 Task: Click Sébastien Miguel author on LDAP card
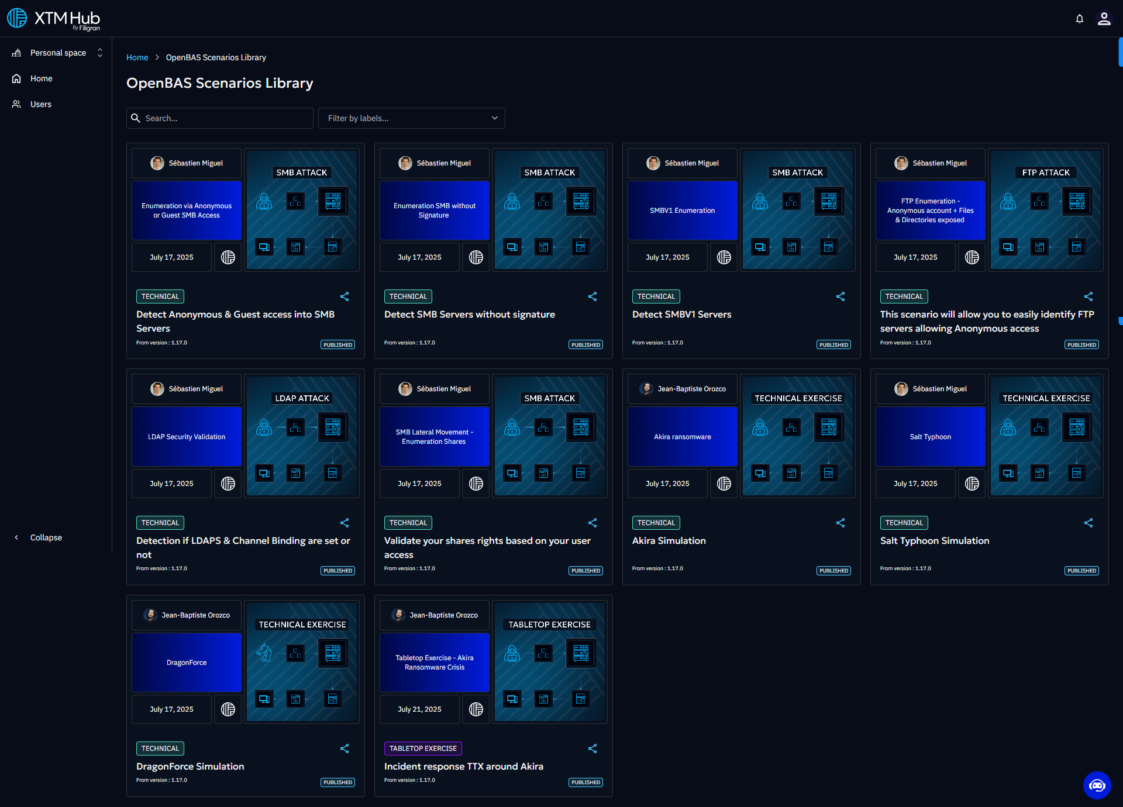(x=187, y=389)
